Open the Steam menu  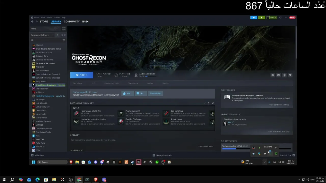(35, 18)
